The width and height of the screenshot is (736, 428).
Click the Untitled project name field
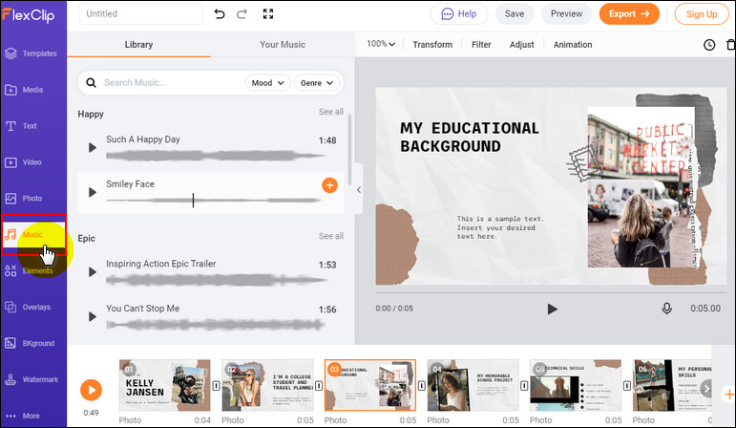141,14
